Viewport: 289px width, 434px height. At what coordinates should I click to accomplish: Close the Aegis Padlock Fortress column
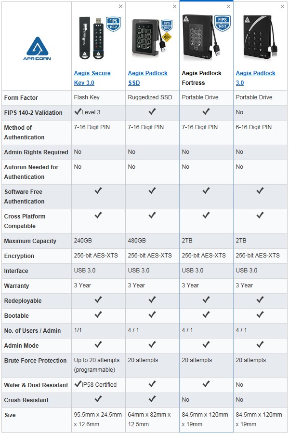tap(228, 6)
